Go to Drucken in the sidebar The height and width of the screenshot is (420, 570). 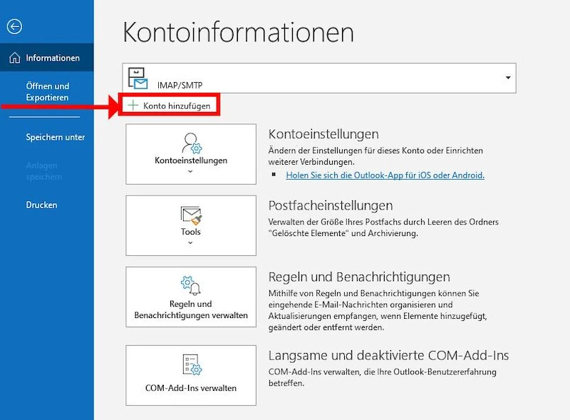click(x=41, y=205)
